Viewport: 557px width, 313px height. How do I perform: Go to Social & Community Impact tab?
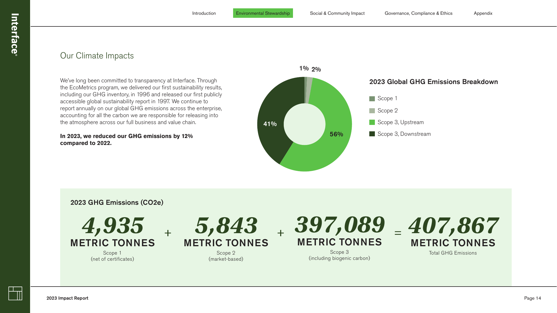[337, 13]
